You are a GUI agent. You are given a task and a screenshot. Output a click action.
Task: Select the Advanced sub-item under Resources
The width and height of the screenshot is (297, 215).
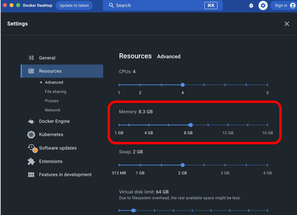point(54,82)
